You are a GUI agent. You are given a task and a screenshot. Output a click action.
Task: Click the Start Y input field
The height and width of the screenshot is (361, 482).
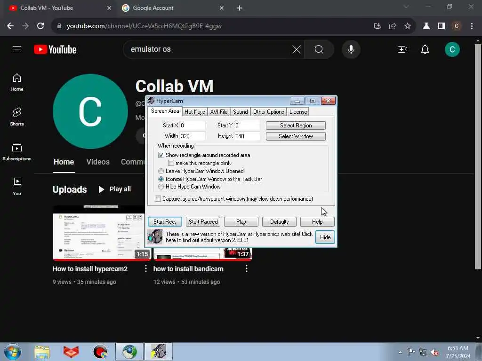pyautogui.click(x=247, y=125)
